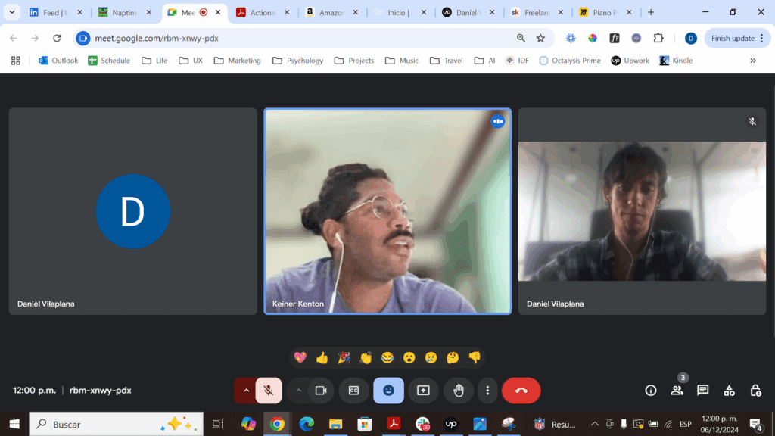Screen dimensions: 775x436
Task: Raise your hand in the meeting
Action: pyautogui.click(x=458, y=391)
